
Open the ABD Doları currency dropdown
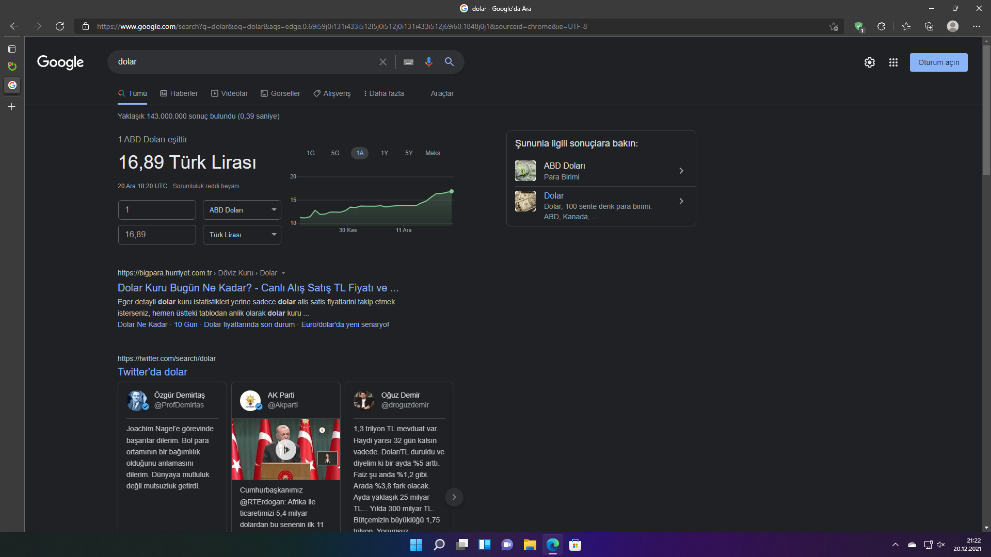point(242,210)
